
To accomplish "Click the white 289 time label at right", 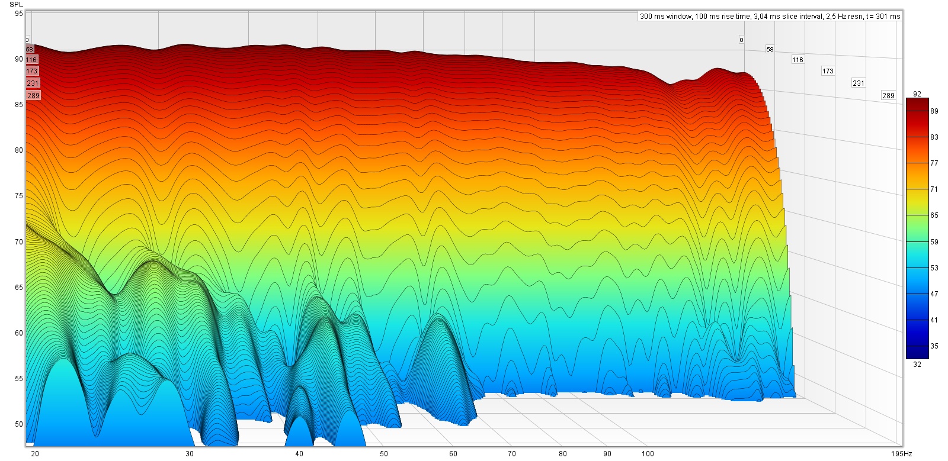I will (x=888, y=95).
